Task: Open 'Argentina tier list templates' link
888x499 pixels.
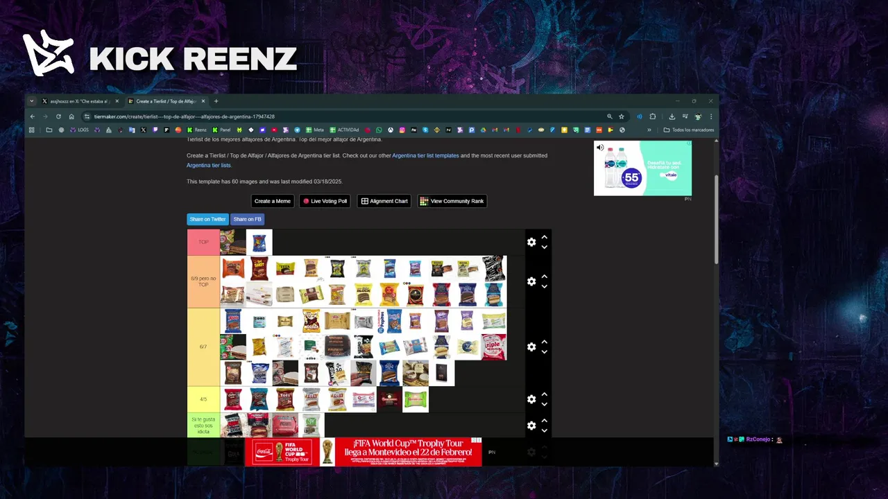Action: (425, 155)
